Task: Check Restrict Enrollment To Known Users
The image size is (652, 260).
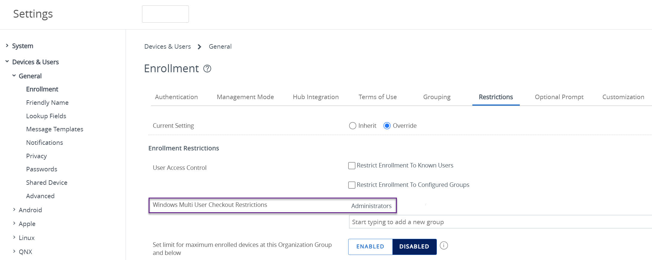Action: pyautogui.click(x=352, y=166)
